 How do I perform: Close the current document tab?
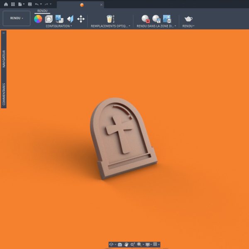point(101,5)
